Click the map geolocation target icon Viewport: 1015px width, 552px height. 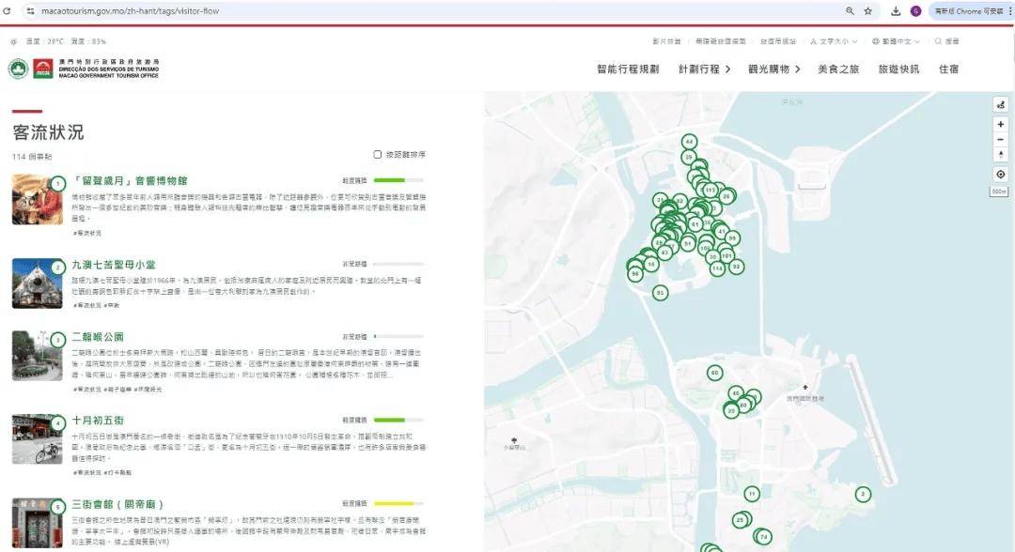[x=1000, y=174]
